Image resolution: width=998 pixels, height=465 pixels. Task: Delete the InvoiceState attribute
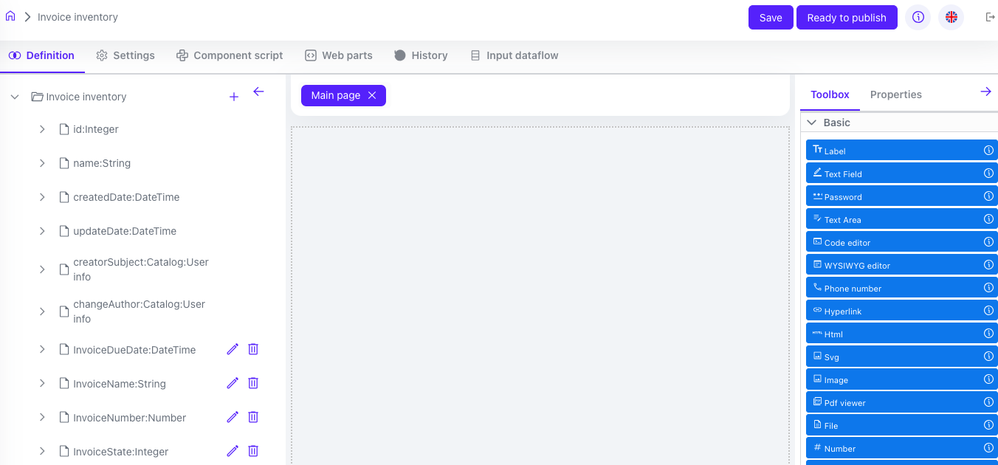(x=253, y=451)
